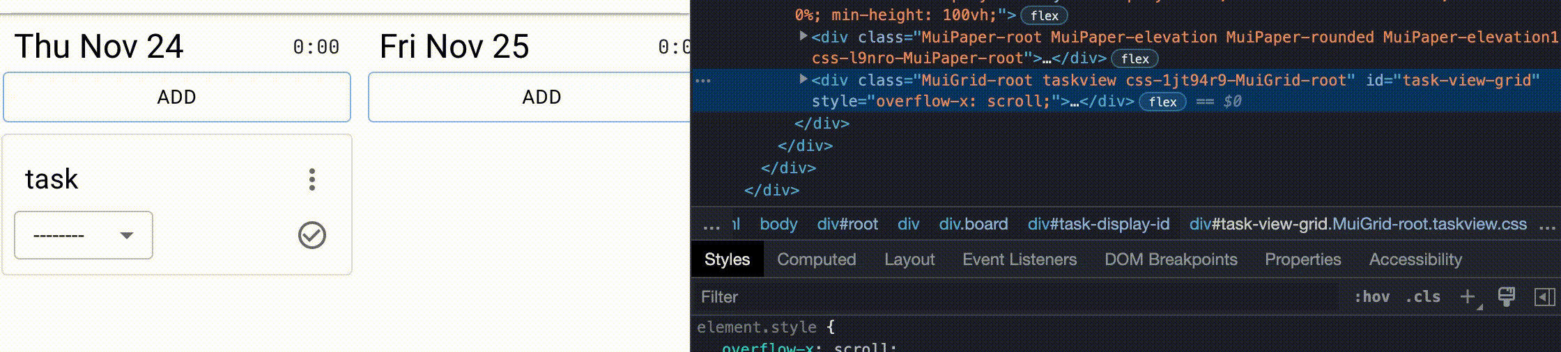This screenshot has height=352, width=1561.
Task: Click the element.style rule selector
Action: coord(756,327)
